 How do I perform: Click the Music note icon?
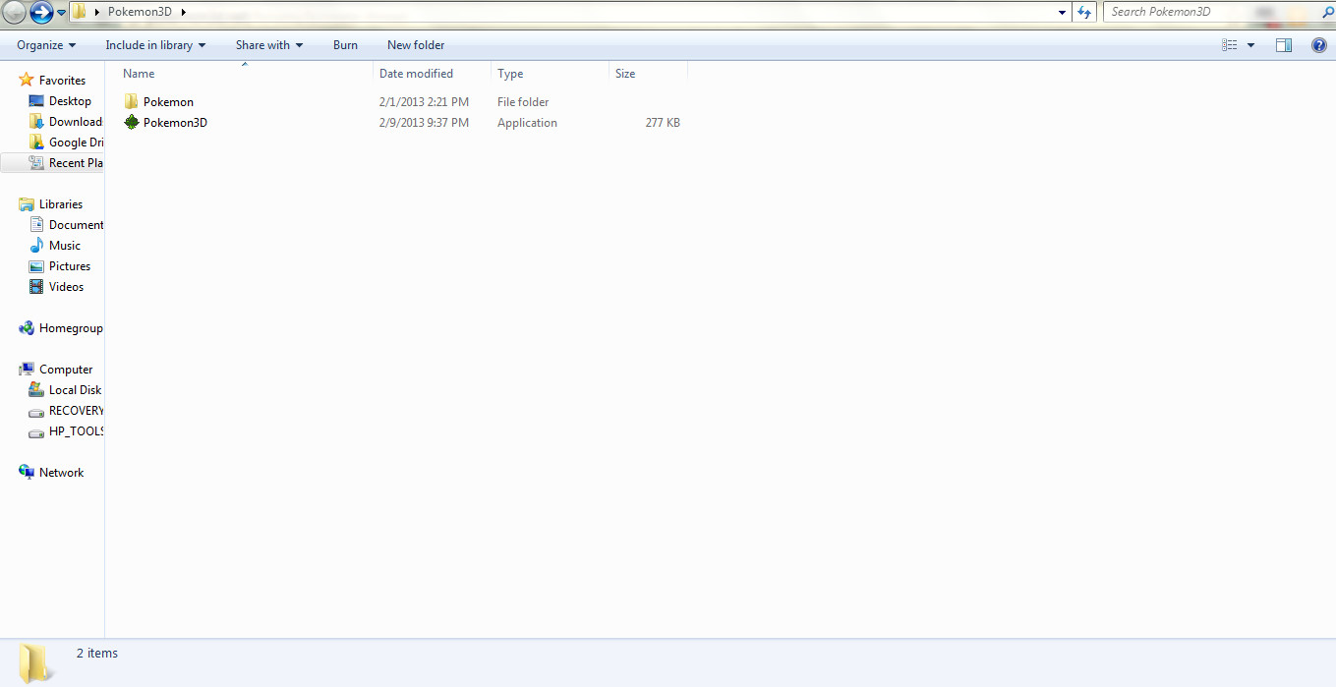coord(36,246)
